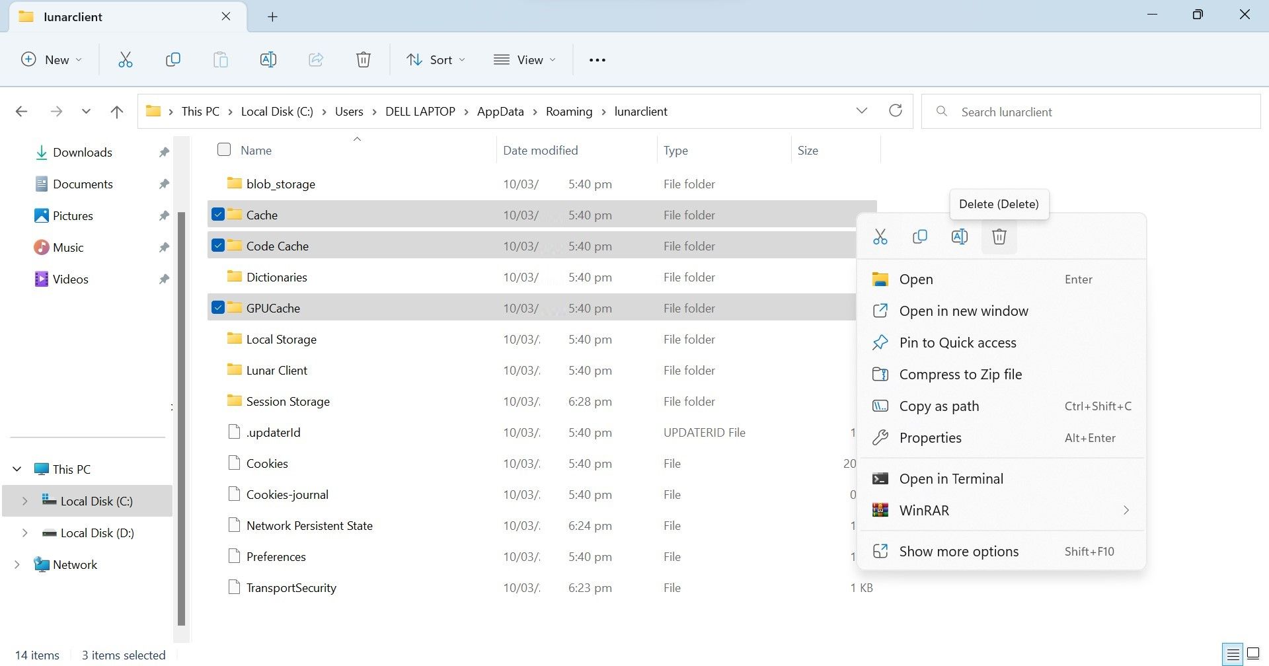Viewport: 1269px width, 666px height.
Task: Choose Show more options in context menu
Action: pos(959,550)
